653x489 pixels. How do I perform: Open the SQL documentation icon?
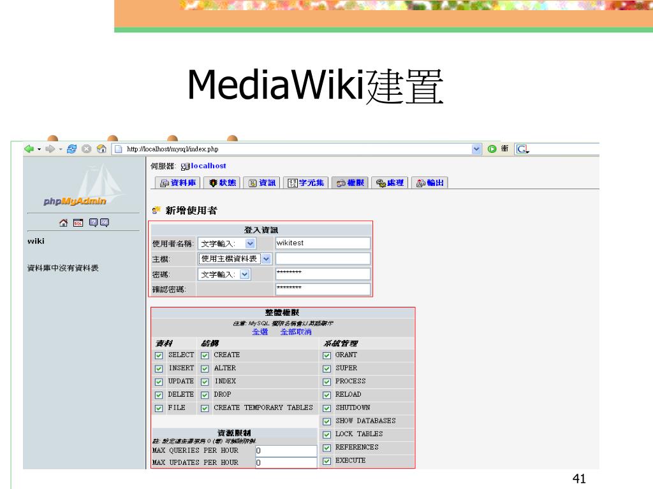[x=104, y=223]
